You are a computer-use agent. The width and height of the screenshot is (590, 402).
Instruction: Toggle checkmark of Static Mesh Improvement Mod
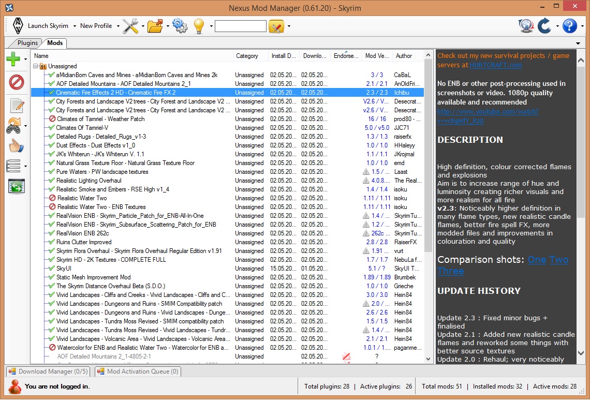52,277
